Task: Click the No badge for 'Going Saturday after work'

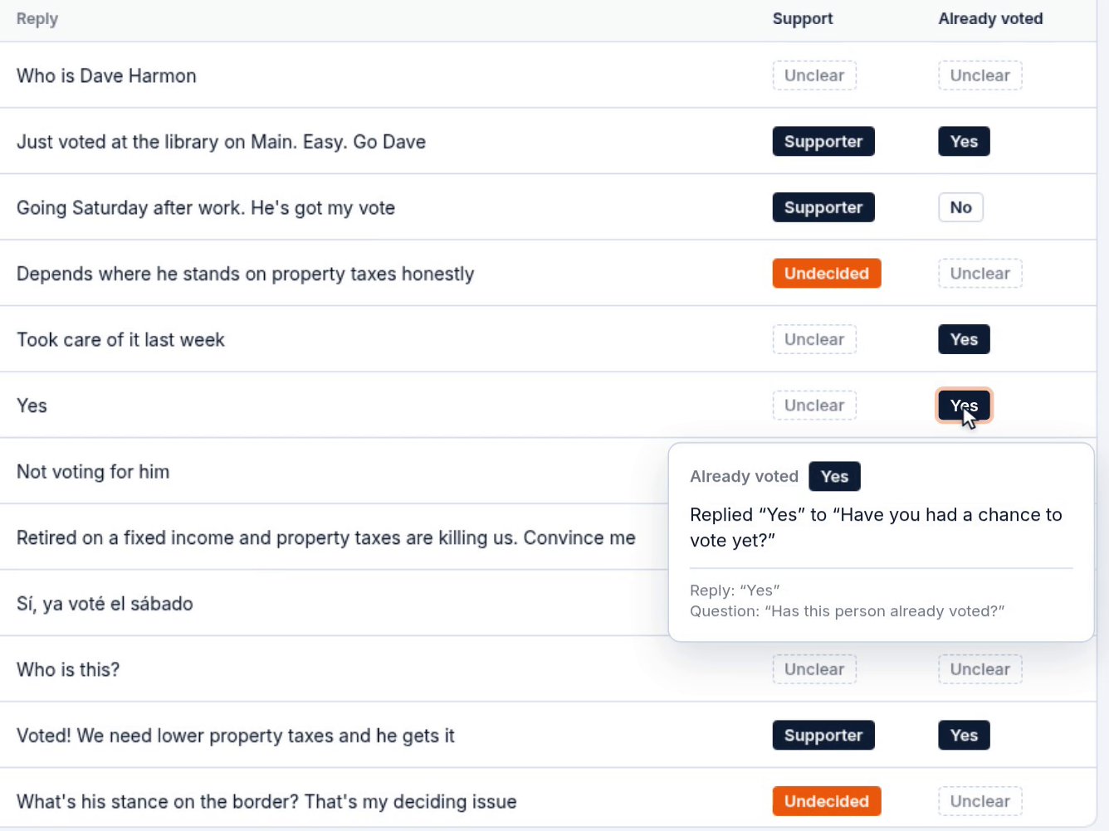Action: click(x=960, y=207)
